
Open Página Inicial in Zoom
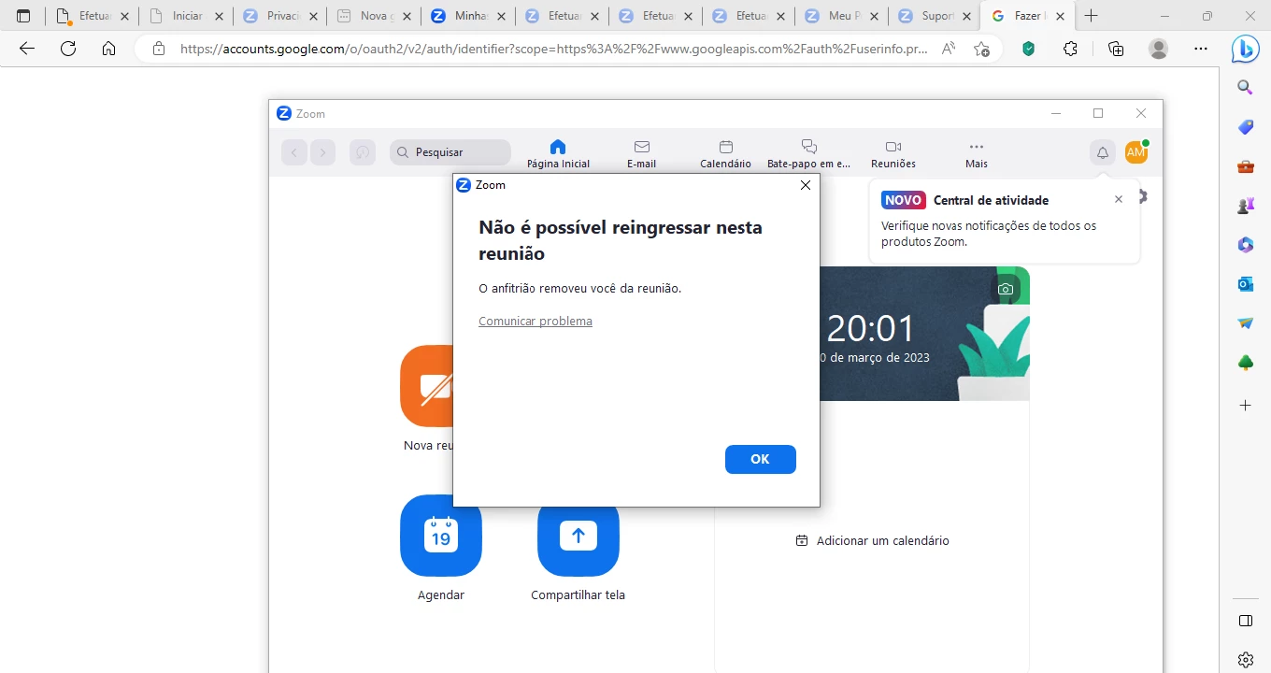pos(558,154)
